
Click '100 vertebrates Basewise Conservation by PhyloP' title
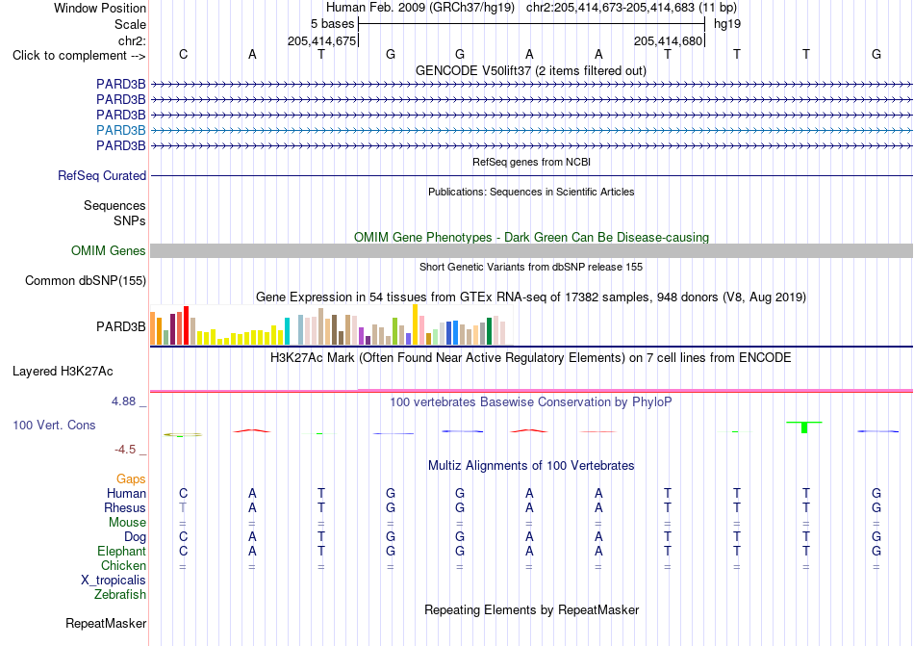[x=531, y=401]
